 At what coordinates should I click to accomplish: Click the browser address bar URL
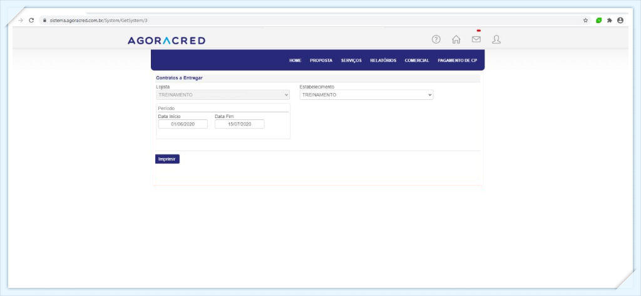coord(98,20)
